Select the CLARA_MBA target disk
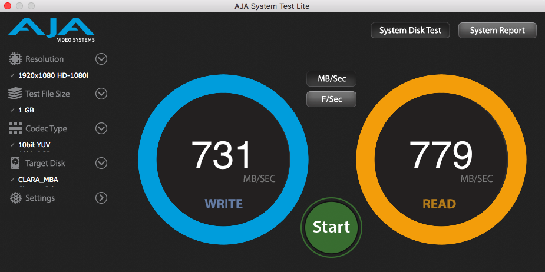The width and height of the screenshot is (545, 272). coord(38,180)
